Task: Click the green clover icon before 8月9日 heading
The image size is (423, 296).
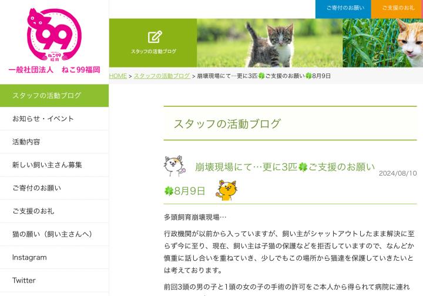Action: click(x=169, y=191)
